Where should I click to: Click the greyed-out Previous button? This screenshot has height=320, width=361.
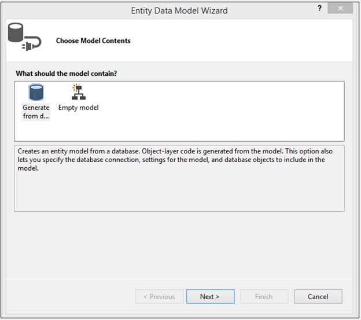159,297
